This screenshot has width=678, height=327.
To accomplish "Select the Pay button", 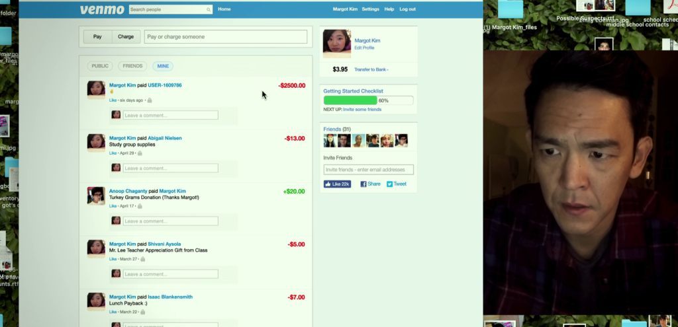I will [x=98, y=37].
